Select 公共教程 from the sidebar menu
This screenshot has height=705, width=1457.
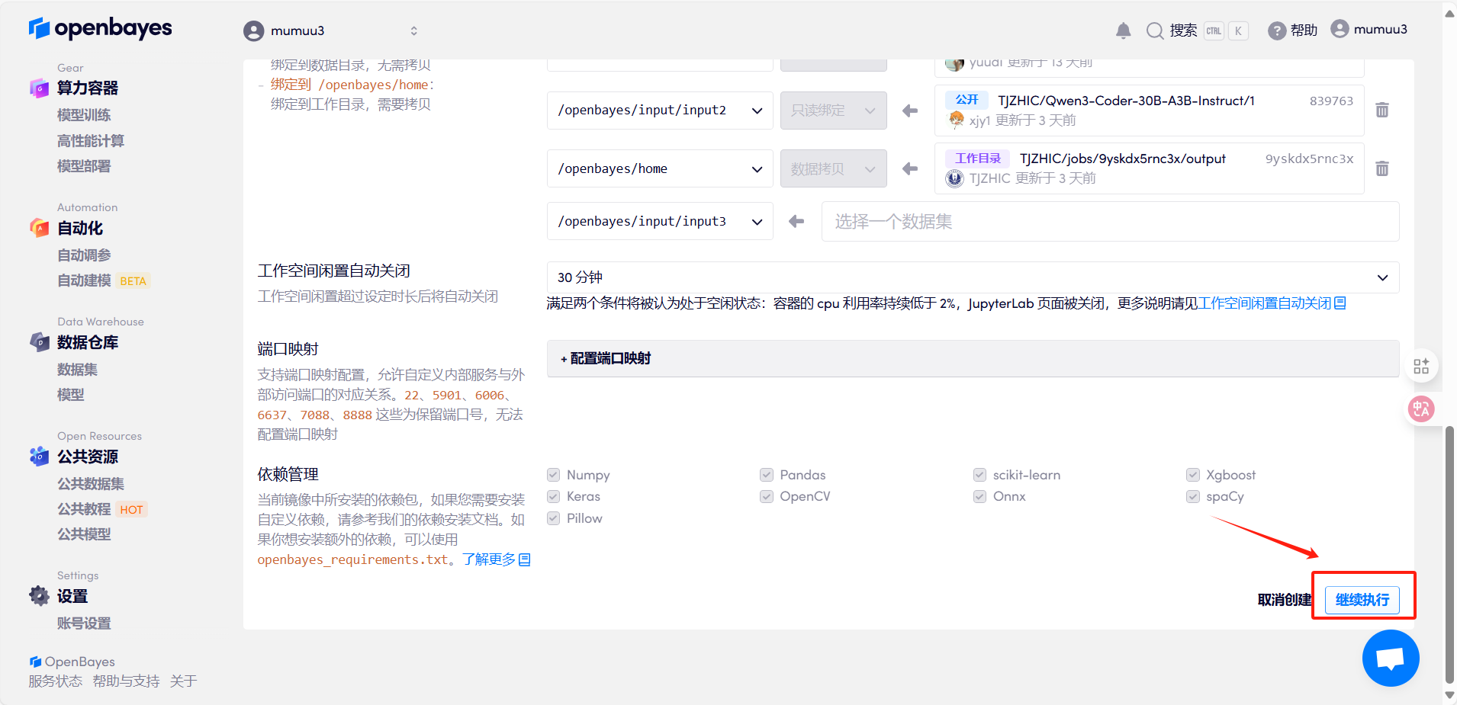click(84, 508)
